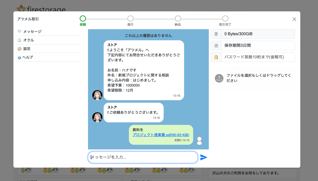318x181 pixels.
Task: Send the message with paper plane icon
Action: pos(204,157)
